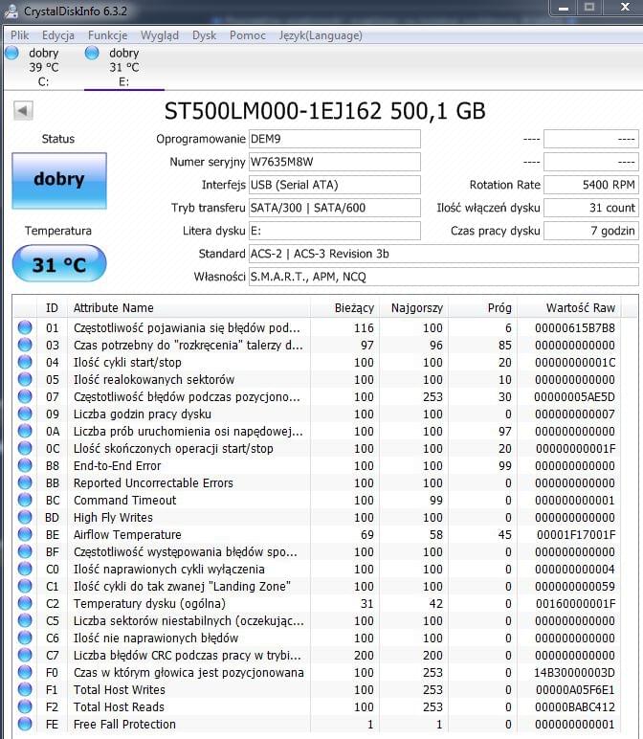Click status orb for attribute 0C
The height and width of the screenshot is (739, 643).
(x=25, y=448)
